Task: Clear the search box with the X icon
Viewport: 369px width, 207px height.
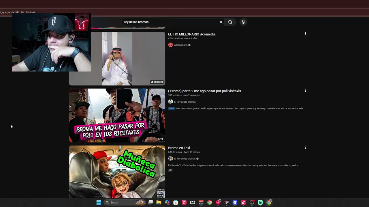Action: point(221,22)
